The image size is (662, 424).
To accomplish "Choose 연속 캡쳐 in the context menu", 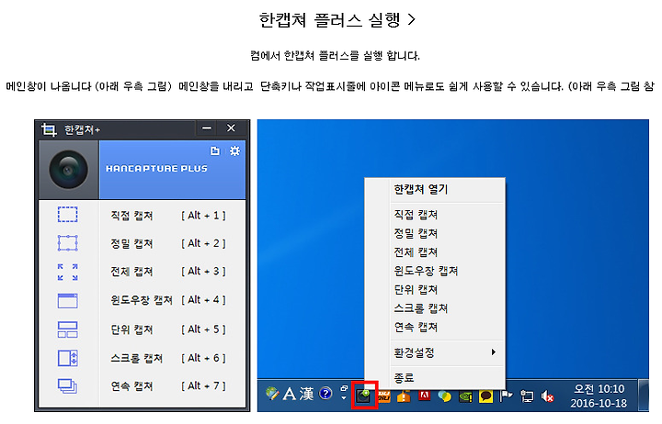I will pos(416,327).
